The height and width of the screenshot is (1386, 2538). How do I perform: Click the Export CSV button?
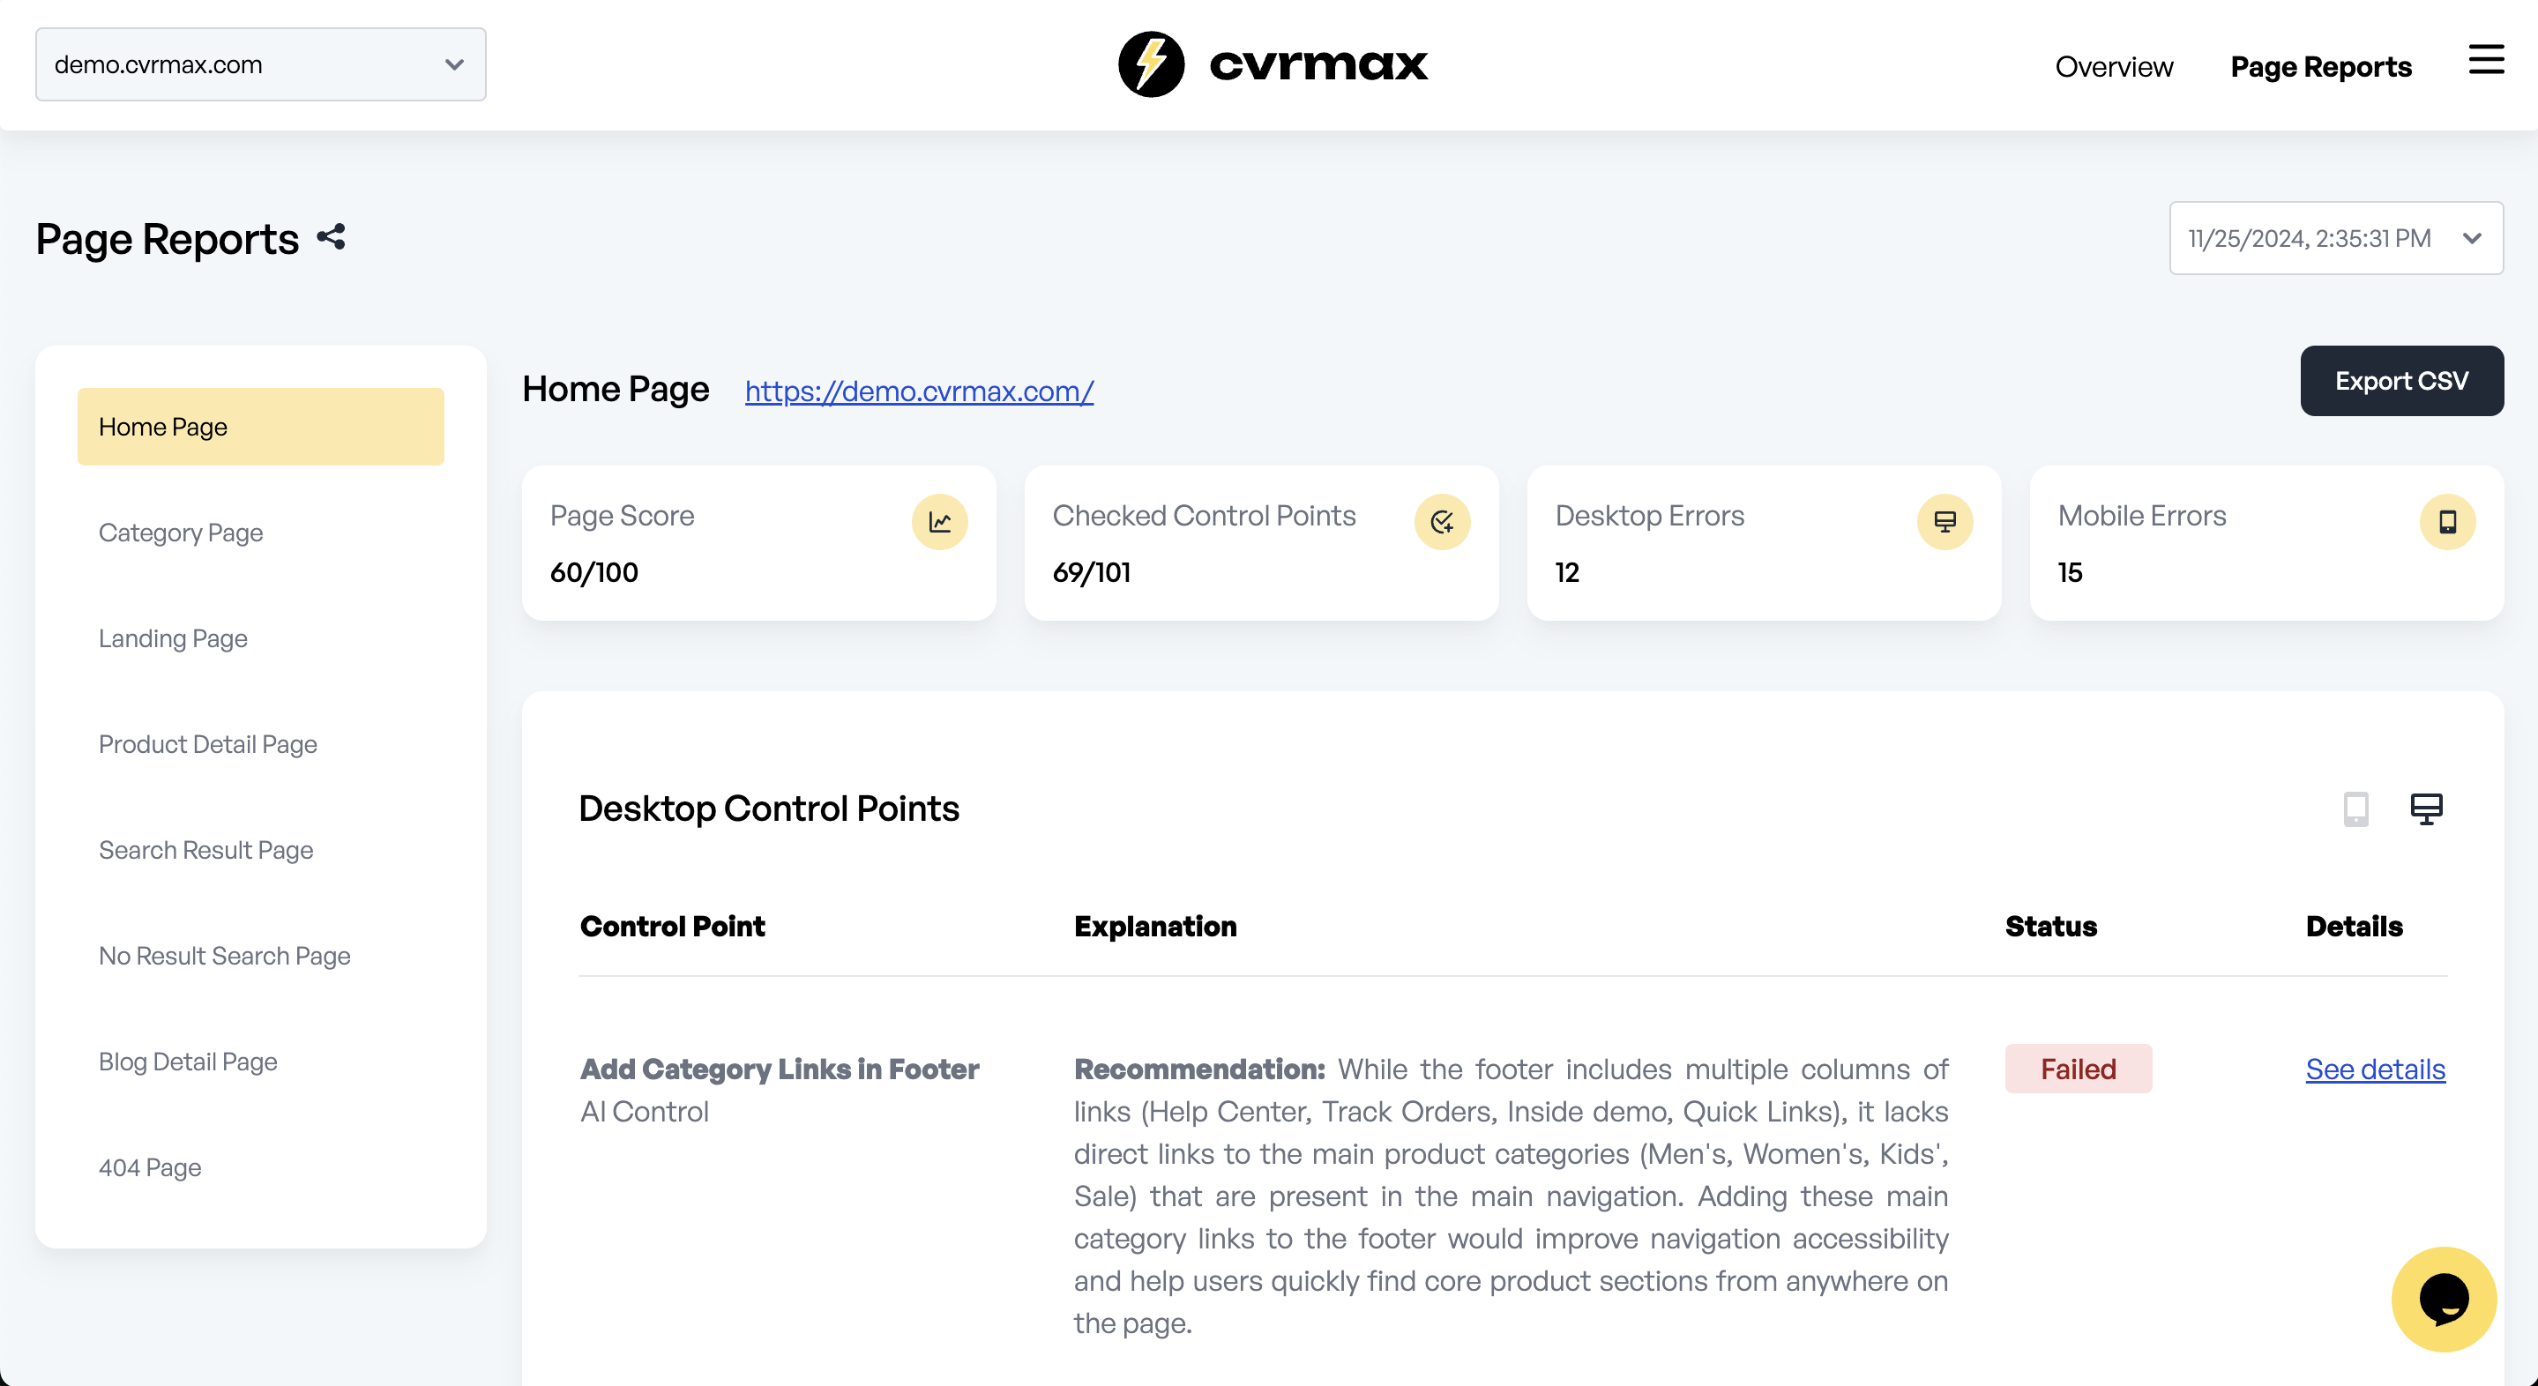2401,380
